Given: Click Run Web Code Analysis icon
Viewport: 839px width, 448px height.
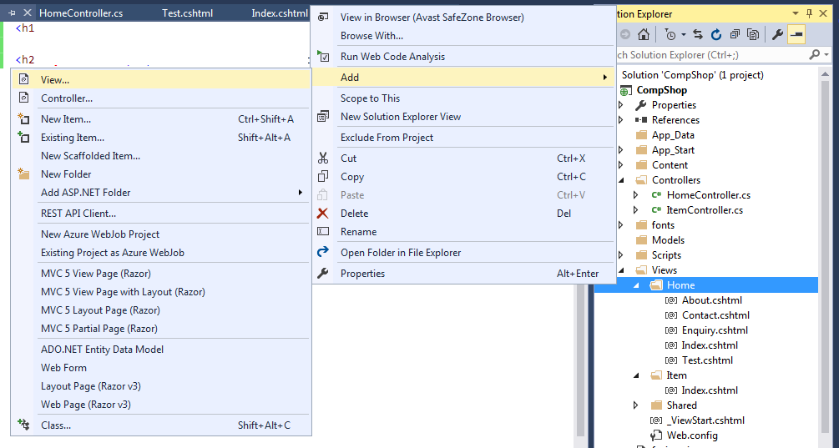Looking at the screenshot, I should click(x=322, y=56).
